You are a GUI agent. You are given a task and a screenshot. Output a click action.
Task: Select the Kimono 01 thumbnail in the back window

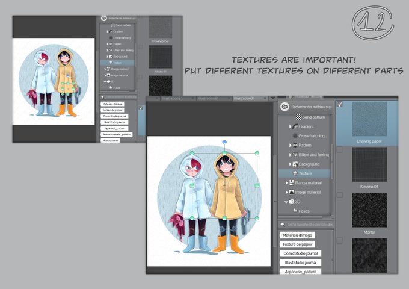161,57
